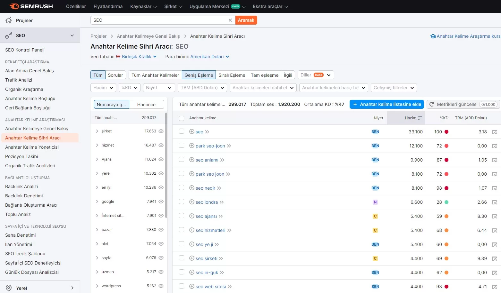
Task: Clear the SEO search field with X
Action: [x=230, y=20]
